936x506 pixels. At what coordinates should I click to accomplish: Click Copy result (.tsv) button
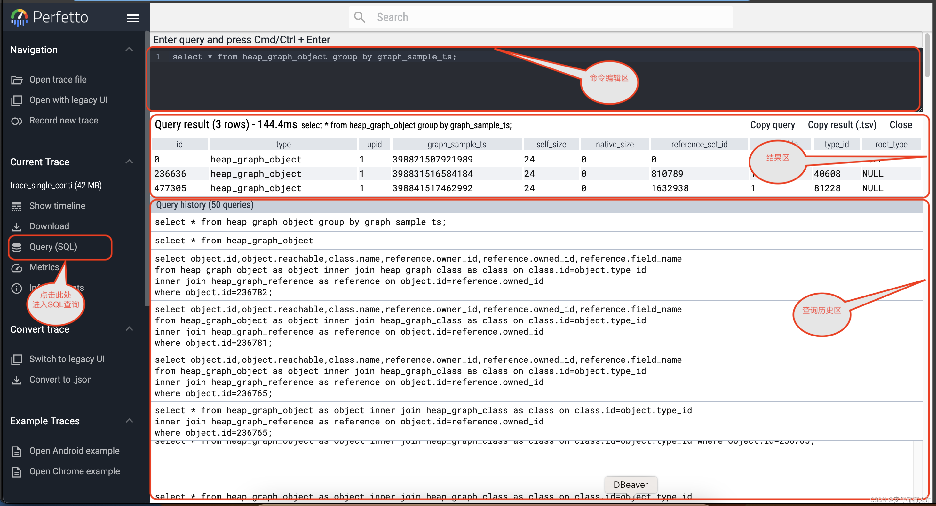pyautogui.click(x=843, y=125)
